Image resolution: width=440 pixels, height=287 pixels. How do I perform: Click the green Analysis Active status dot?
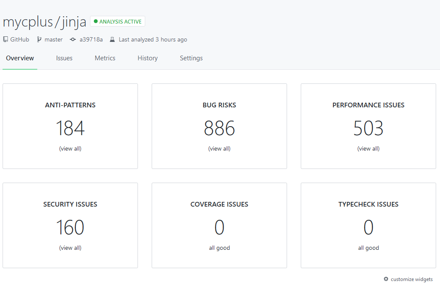[x=96, y=21]
